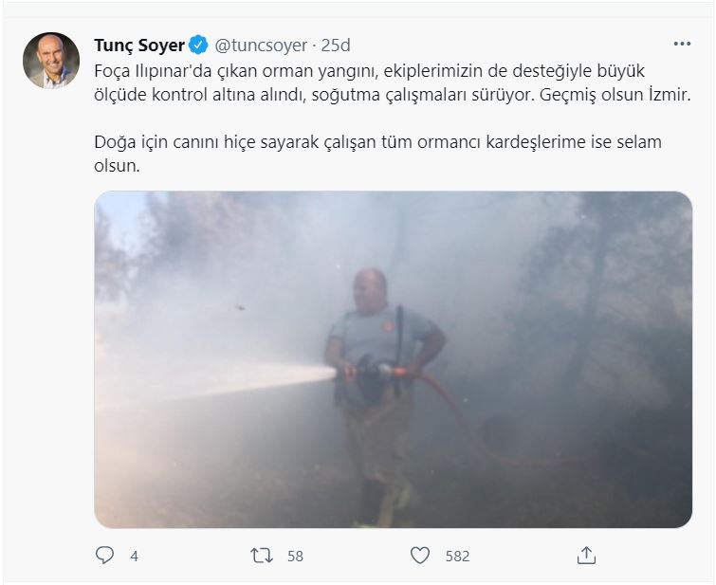Click the second paragraph starting with Doğa için
Image resolution: width=716 pixels, height=585 pixels.
pyautogui.click(x=377, y=154)
